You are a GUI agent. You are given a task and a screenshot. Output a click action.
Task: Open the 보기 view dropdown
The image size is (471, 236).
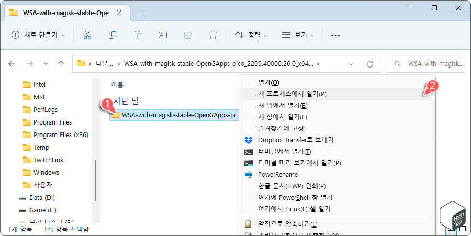[298, 35]
